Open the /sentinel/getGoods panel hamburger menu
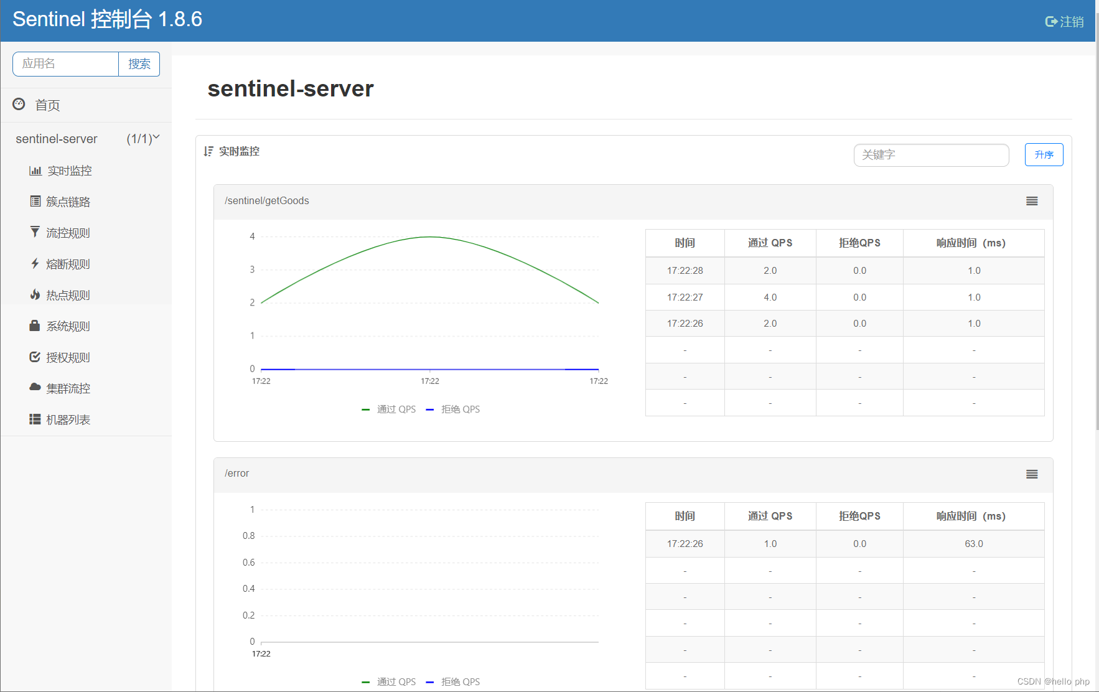Viewport: 1099px width, 692px height. (x=1032, y=201)
